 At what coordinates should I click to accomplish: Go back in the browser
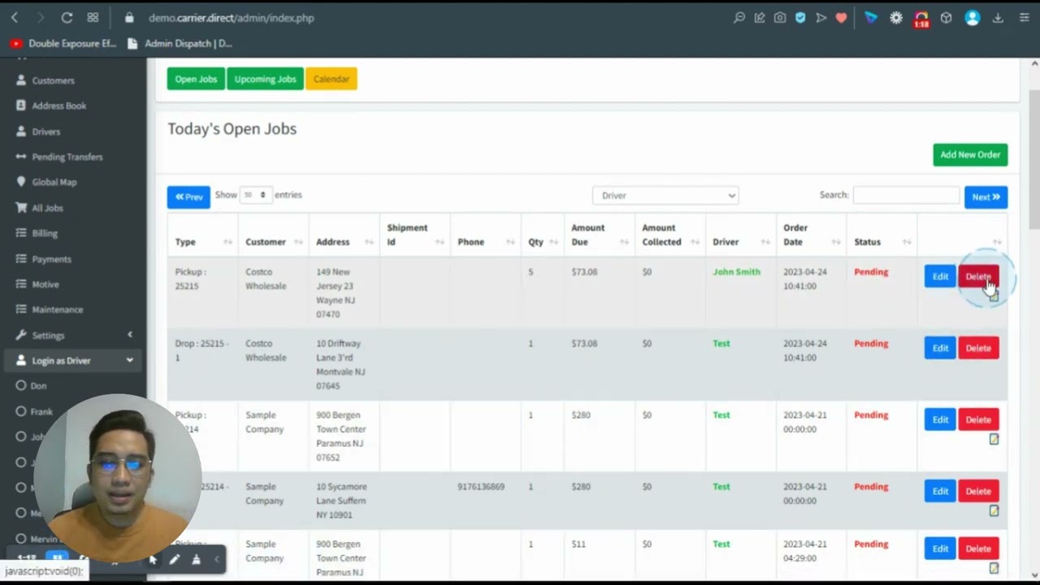coord(15,17)
